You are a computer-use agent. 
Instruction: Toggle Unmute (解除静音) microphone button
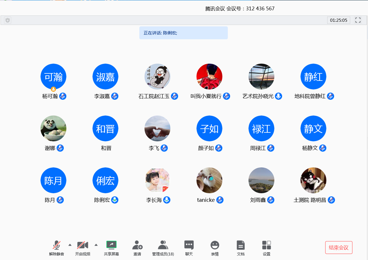[57, 245]
